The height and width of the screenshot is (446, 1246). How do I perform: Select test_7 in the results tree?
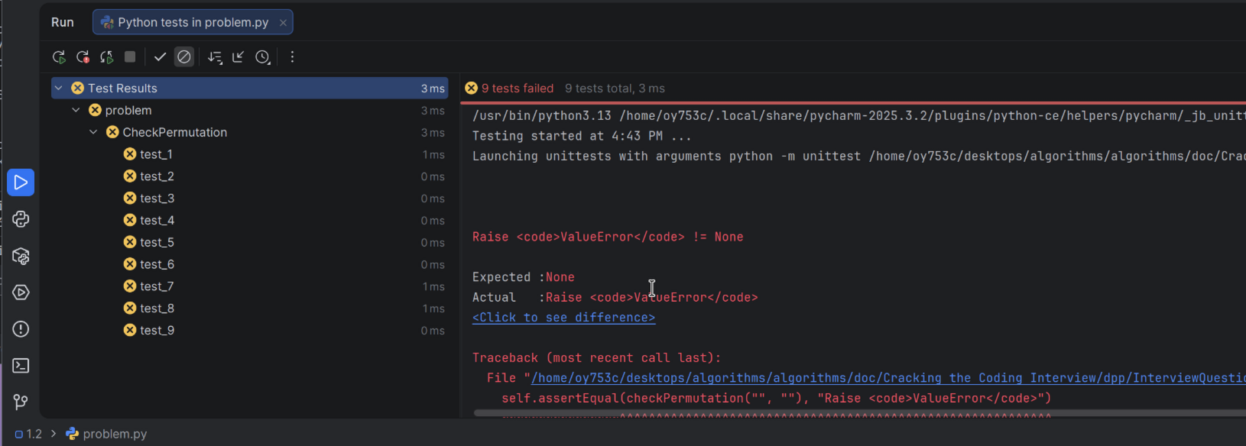pyautogui.click(x=250, y=286)
